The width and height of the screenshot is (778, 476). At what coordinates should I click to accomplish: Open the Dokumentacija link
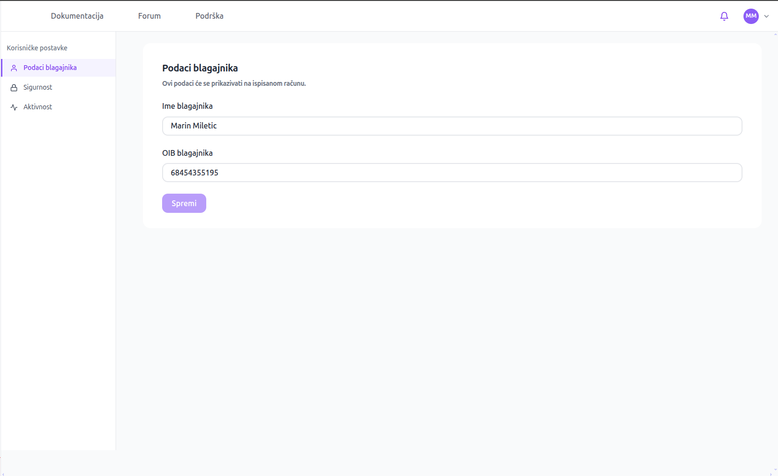(x=77, y=16)
